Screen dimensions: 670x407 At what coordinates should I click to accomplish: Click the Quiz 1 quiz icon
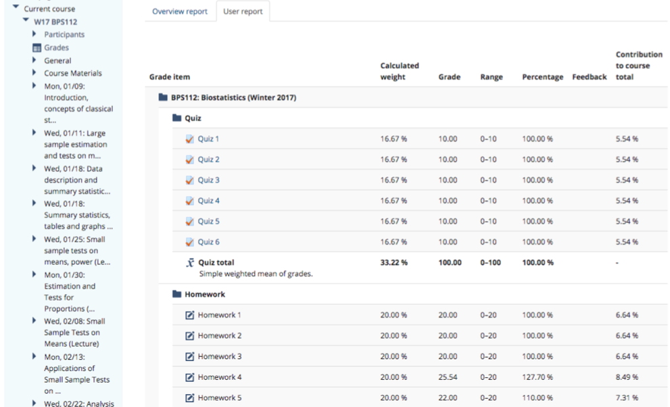pos(189,139)
